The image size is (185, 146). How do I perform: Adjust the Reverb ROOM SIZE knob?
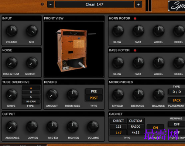73,95
